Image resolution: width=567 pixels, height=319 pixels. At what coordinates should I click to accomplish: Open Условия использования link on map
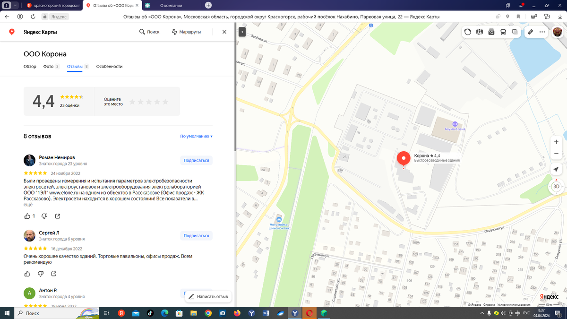tap(514, 305)
